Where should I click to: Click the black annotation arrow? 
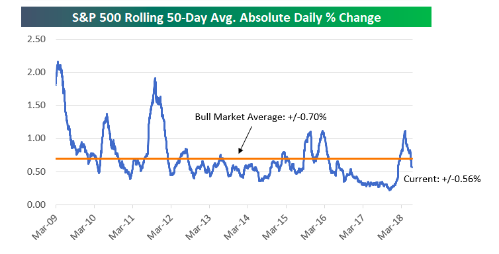245,140
